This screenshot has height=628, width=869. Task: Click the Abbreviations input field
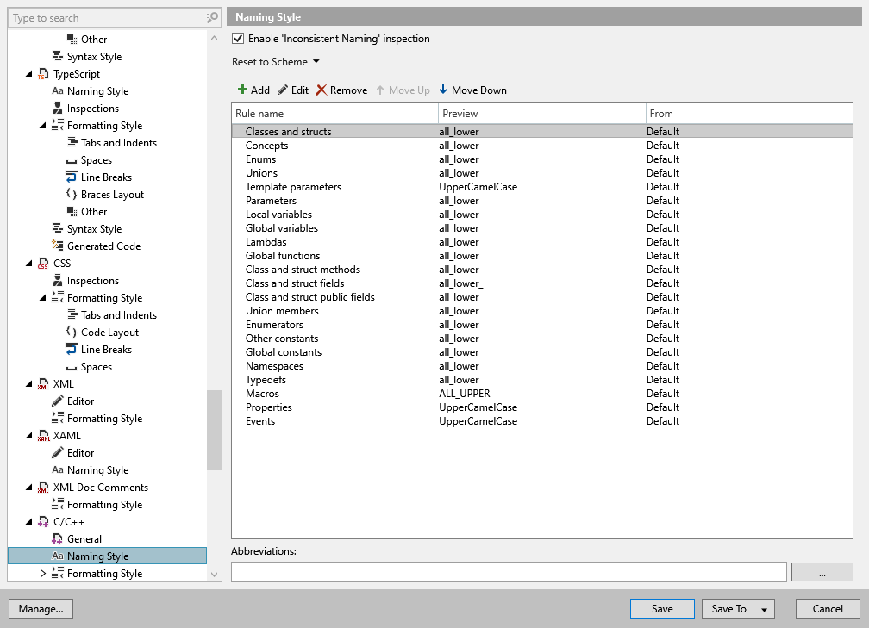[509, 571]
